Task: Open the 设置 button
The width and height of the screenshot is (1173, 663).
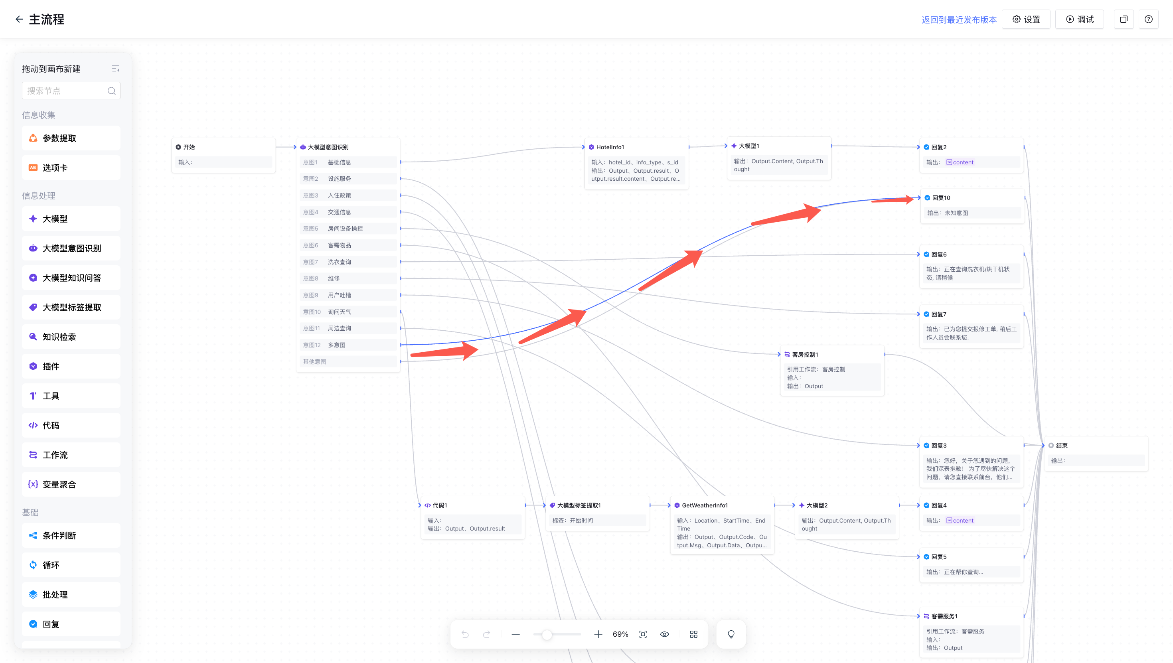Action: click(1026, 19)
